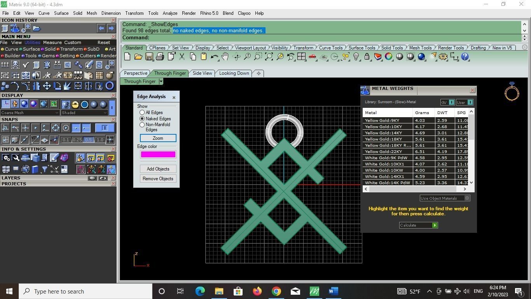Open the Coarse Mesh dropdown

30,113
